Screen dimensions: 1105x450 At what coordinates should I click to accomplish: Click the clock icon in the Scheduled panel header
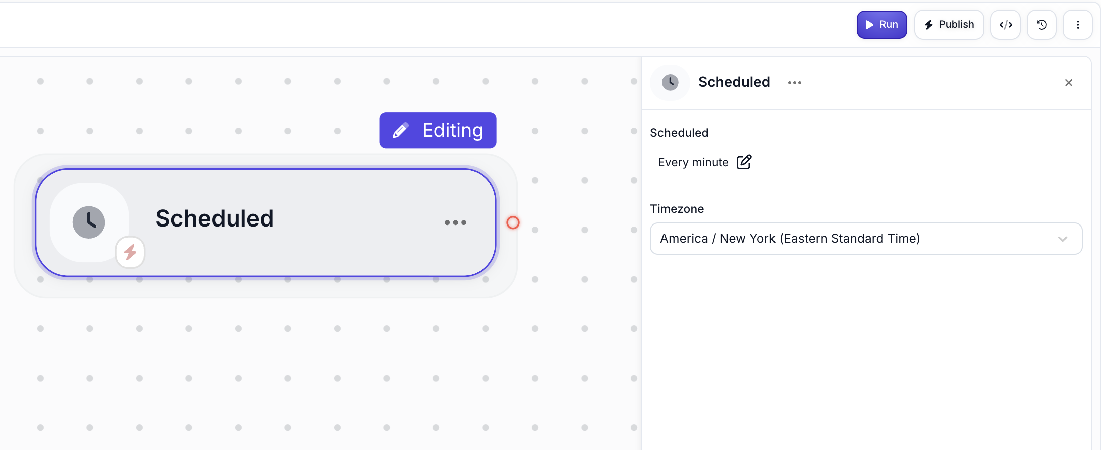tap(670, 82)
